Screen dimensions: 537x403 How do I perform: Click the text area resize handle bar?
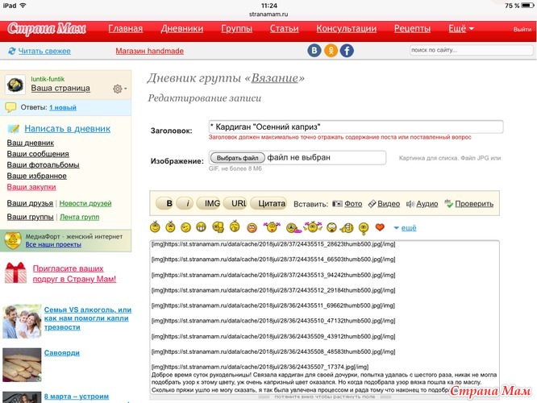324,397
